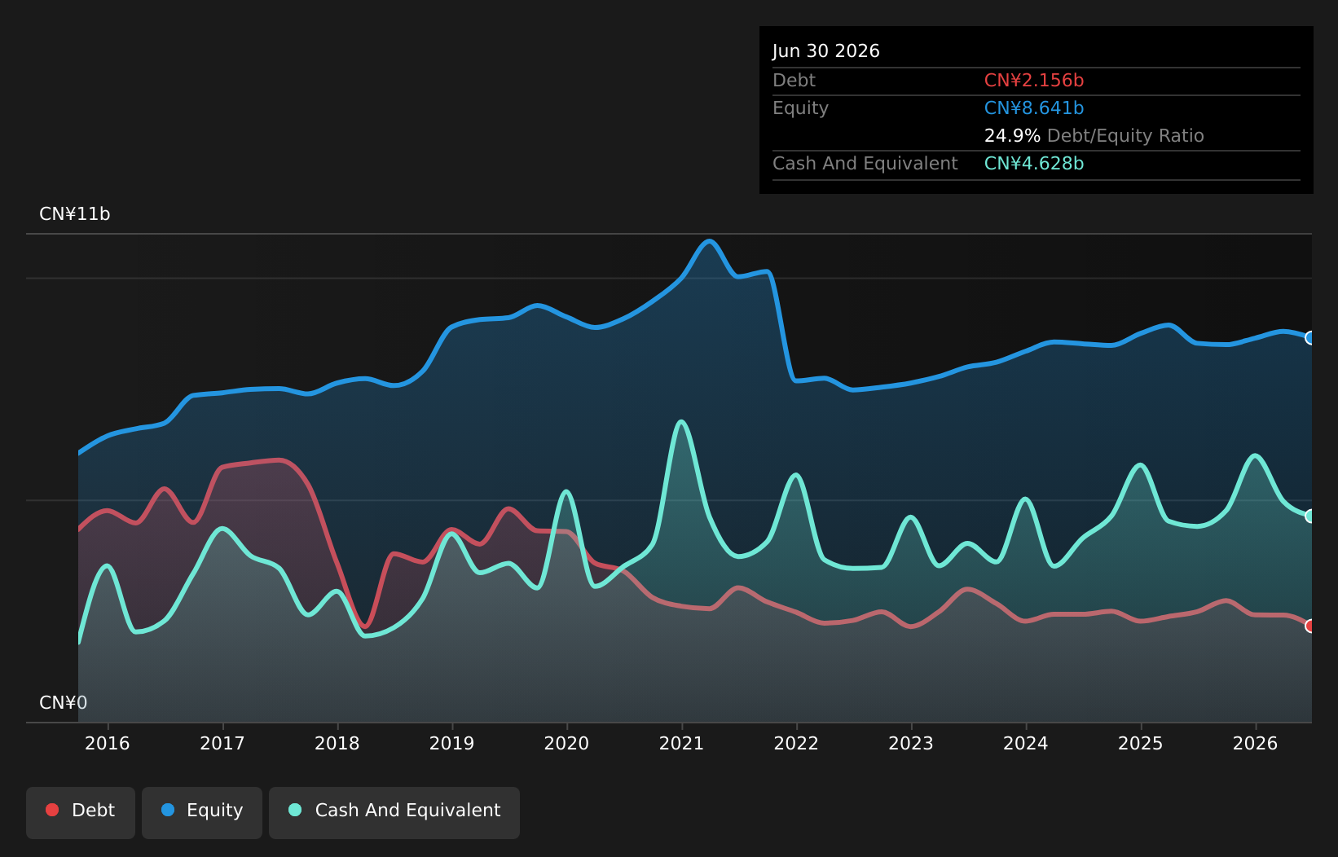Click the tooltip Cash And Equivalent label
This screenshot has width=1338, height=857.
(865, 164)
